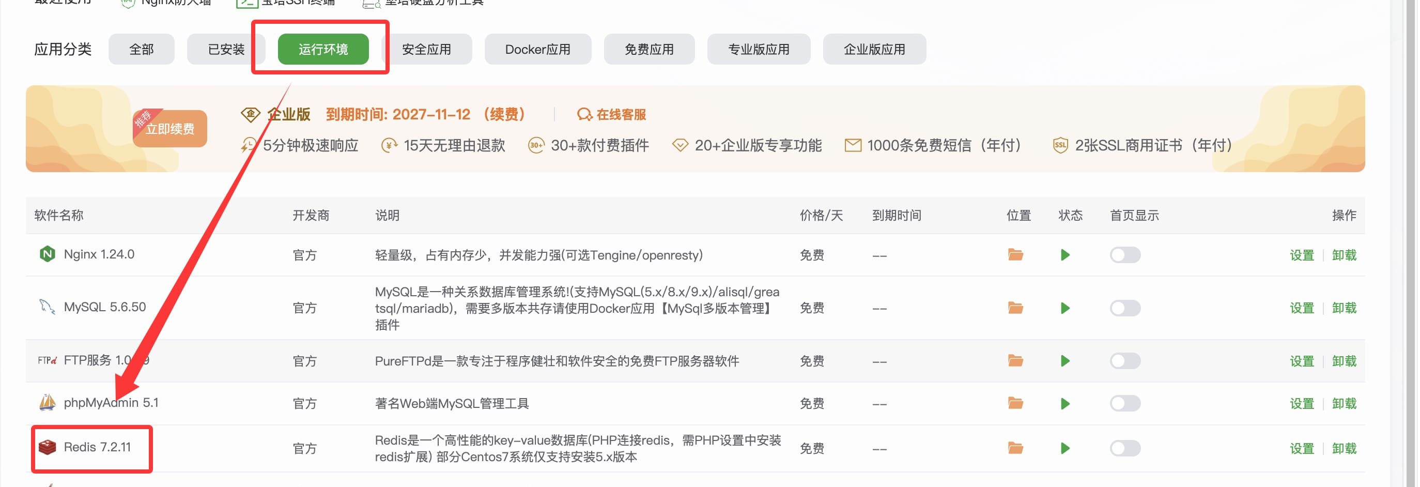
Task: Select the 企业版应用 category tab
Action: [874, 50]
